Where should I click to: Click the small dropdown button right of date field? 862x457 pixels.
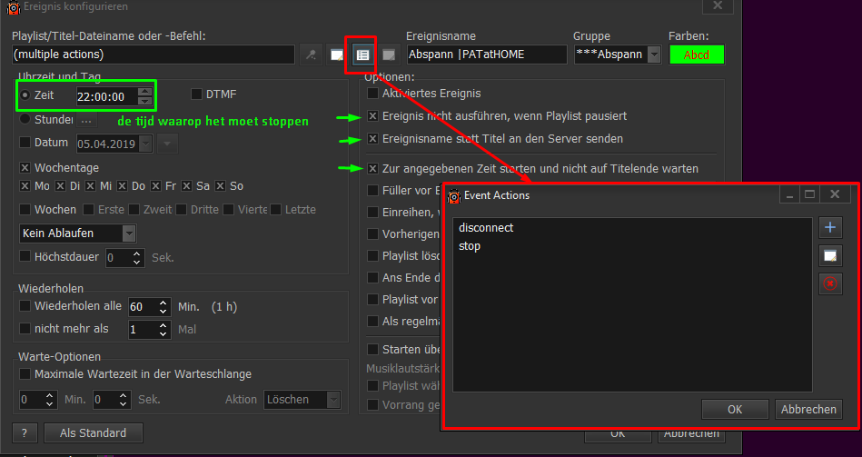click(x=168, y=144)
